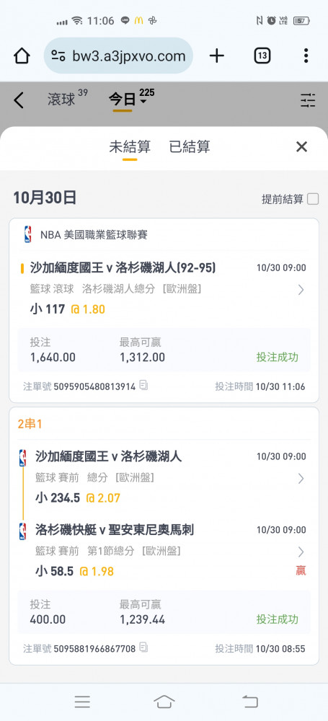
Task: Expand the Clippers v Spurs bet entry
Action: click(301, 552)
